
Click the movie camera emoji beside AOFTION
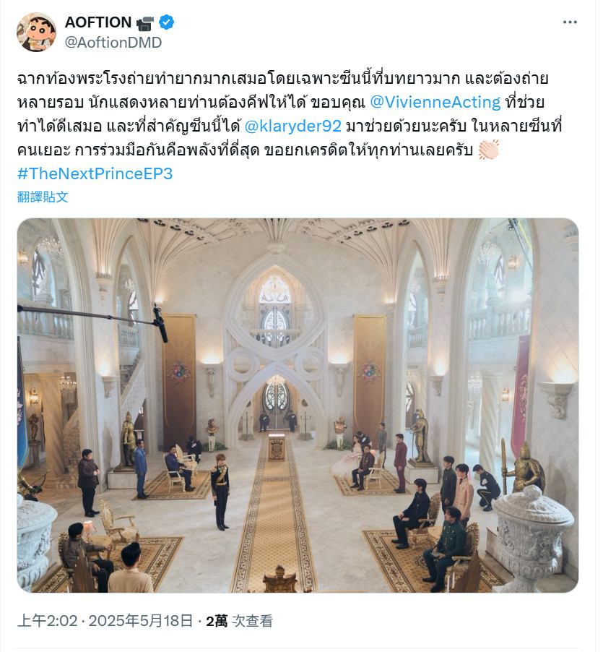coord(145,22)
